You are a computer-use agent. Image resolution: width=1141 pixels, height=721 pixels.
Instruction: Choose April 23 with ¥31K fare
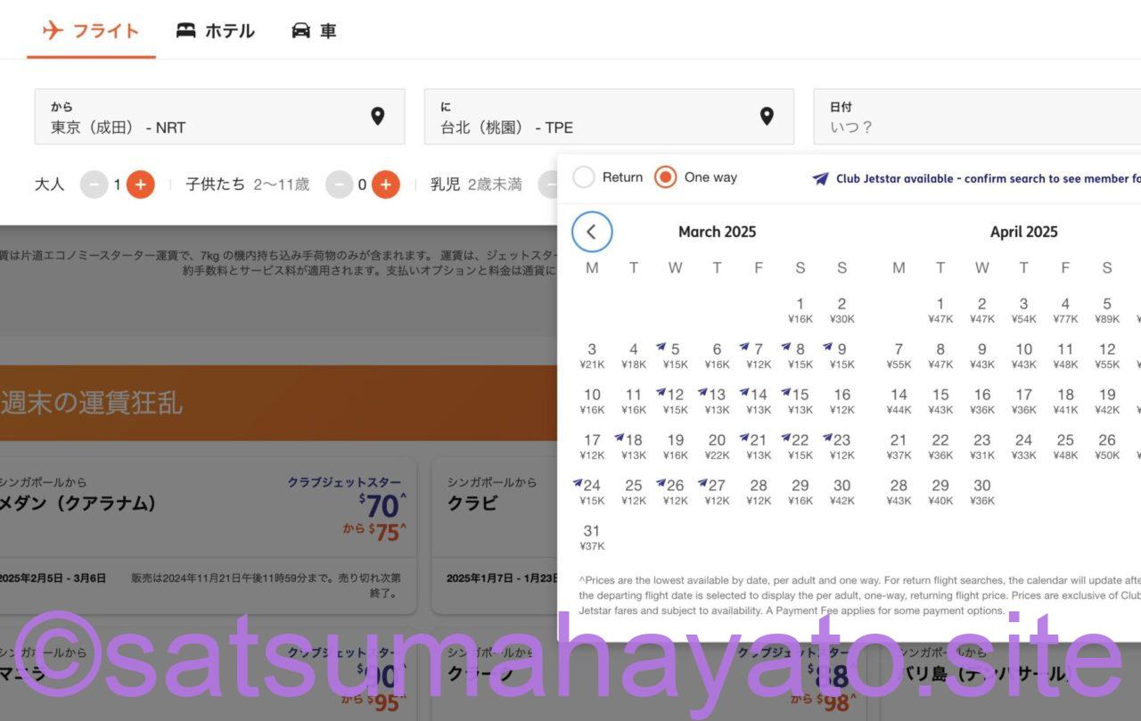click(x=981, y=447)
